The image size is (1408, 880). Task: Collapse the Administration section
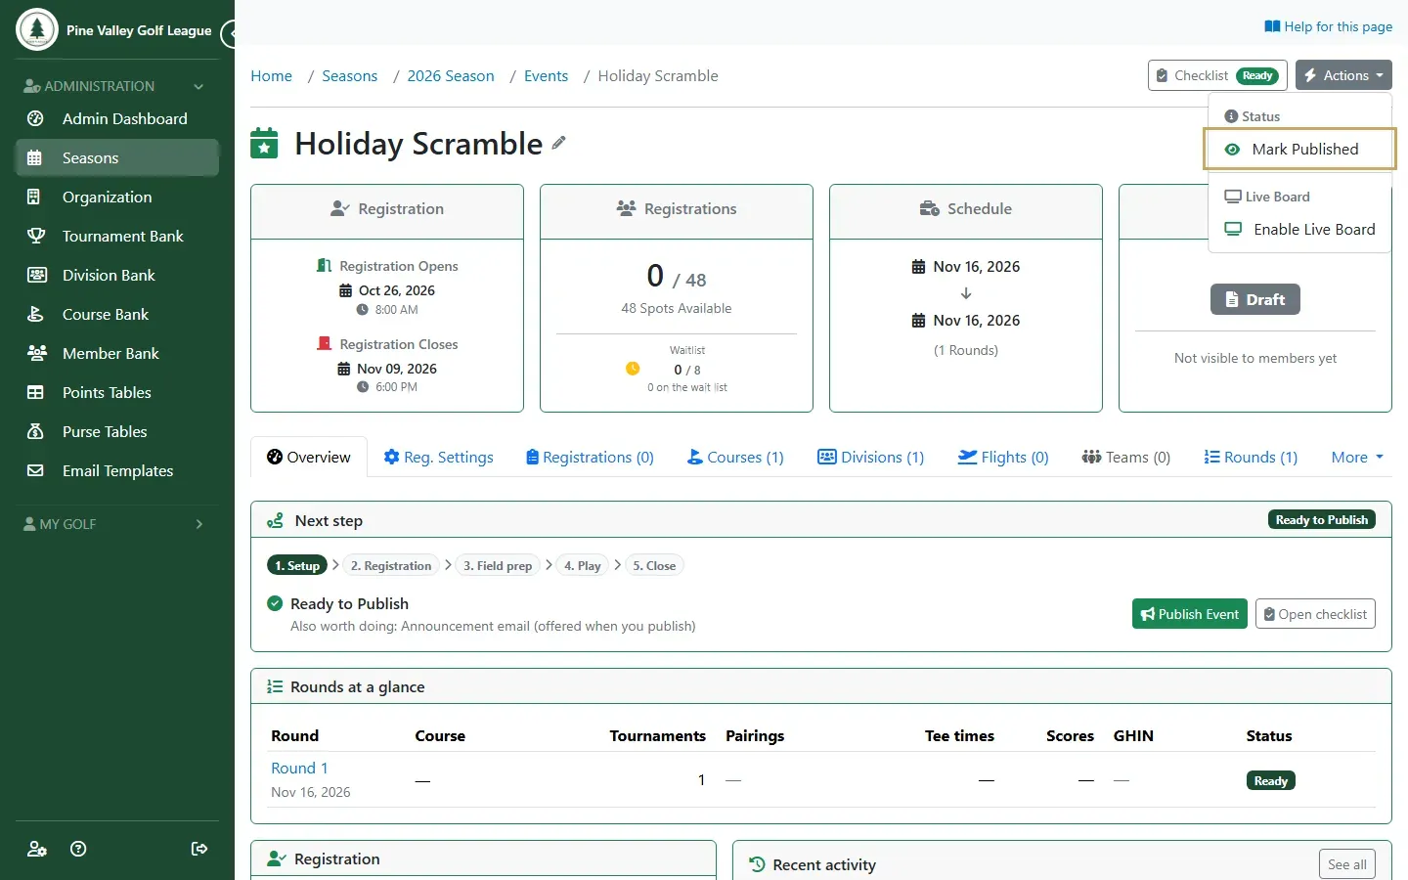(x=115, y=86)
